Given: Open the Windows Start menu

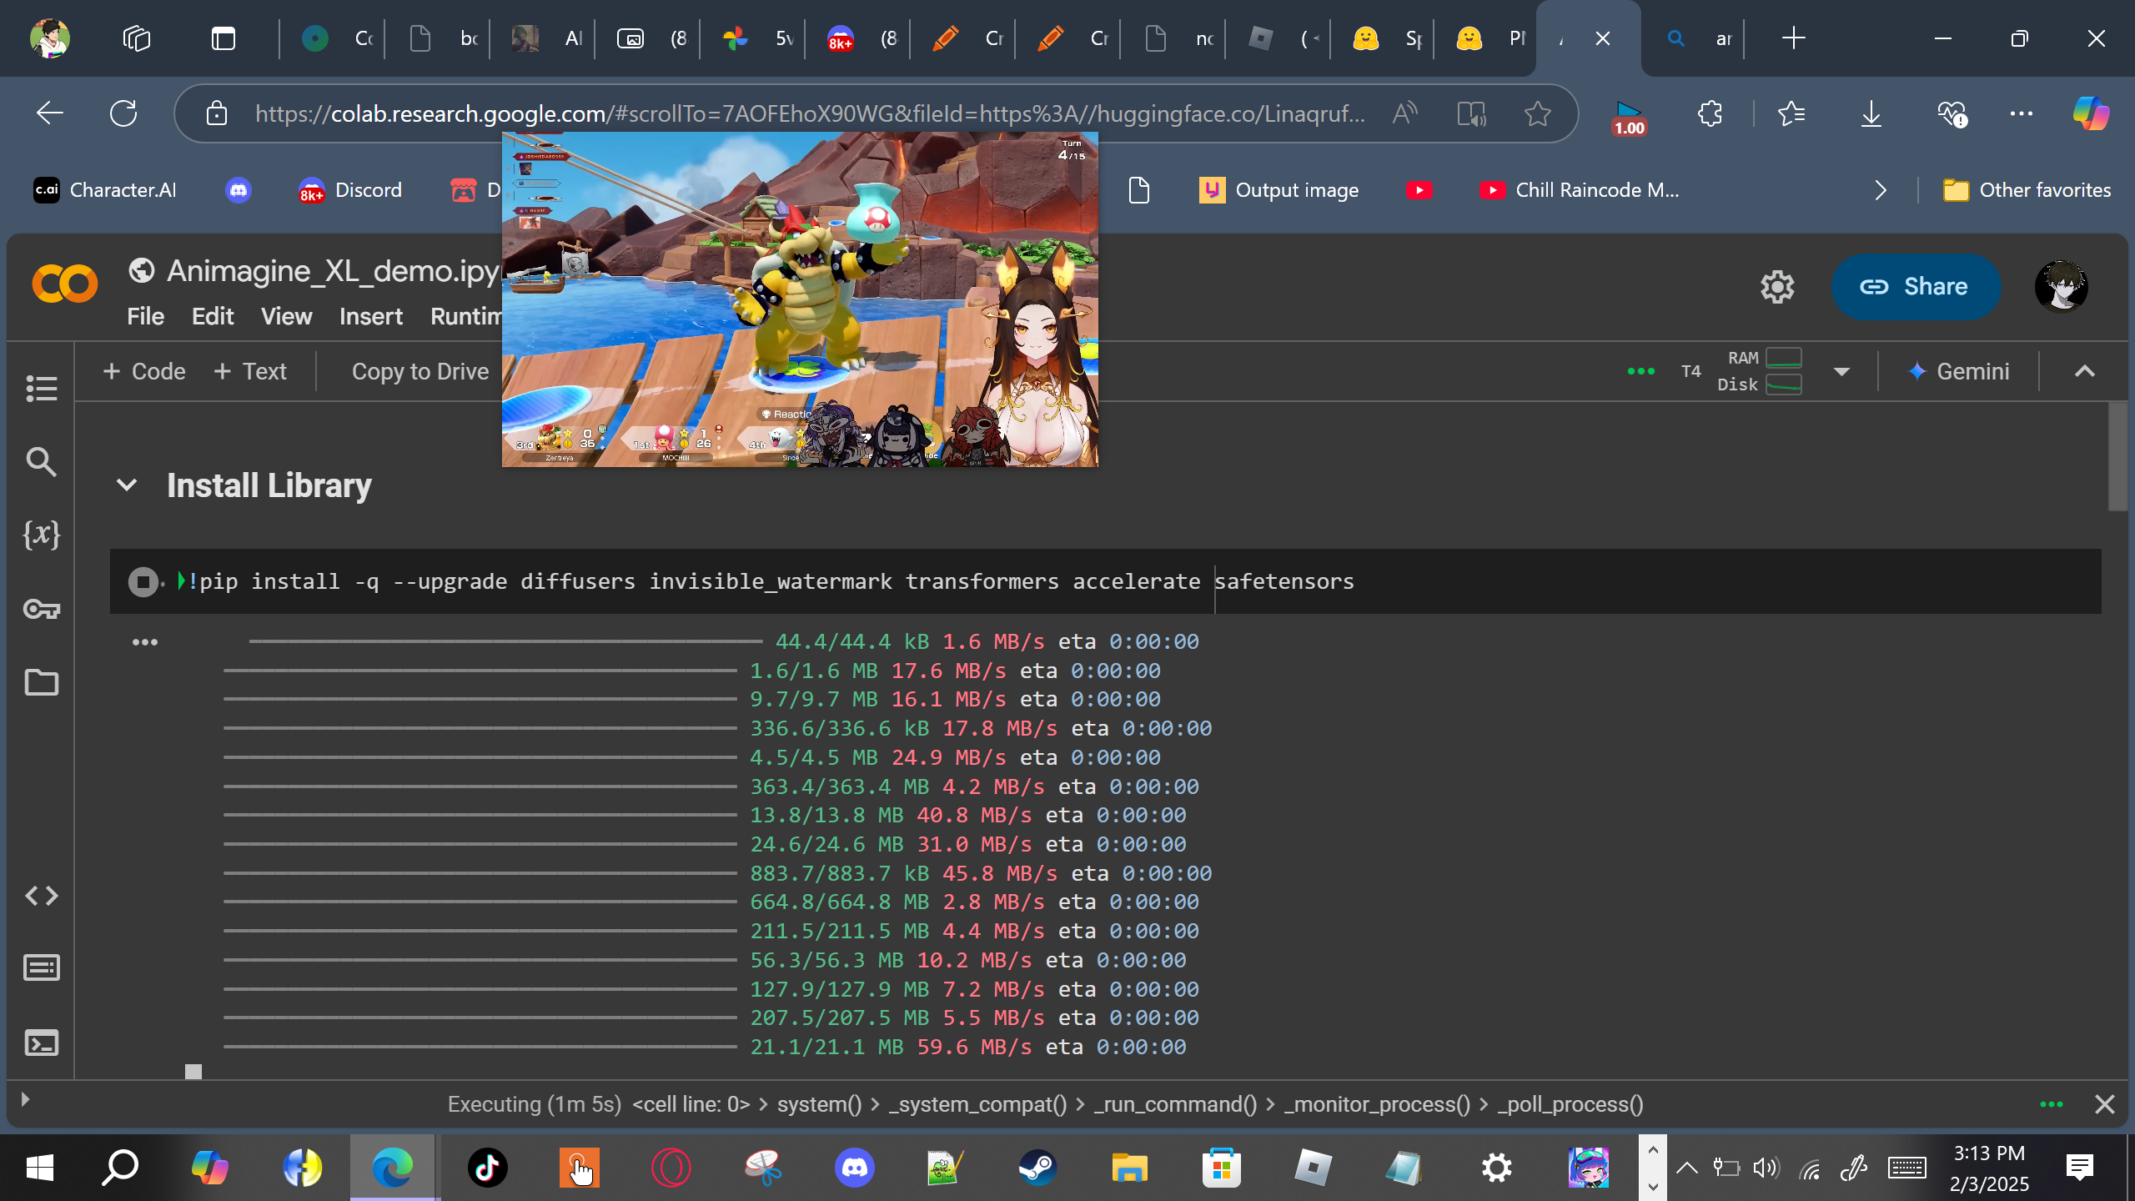Looking at the screenshot, I should [x=39, y=1168].
